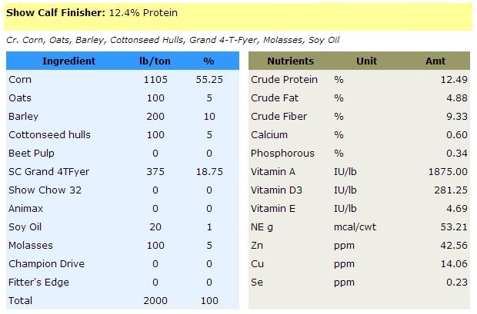The height and width of the screenshot is (314, 477).
Task: Select the Corn ingredient row label
Action: 19,80
